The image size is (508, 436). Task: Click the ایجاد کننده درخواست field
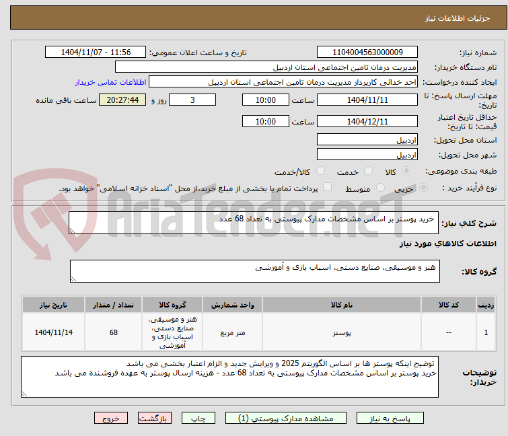tap(283, 82)
